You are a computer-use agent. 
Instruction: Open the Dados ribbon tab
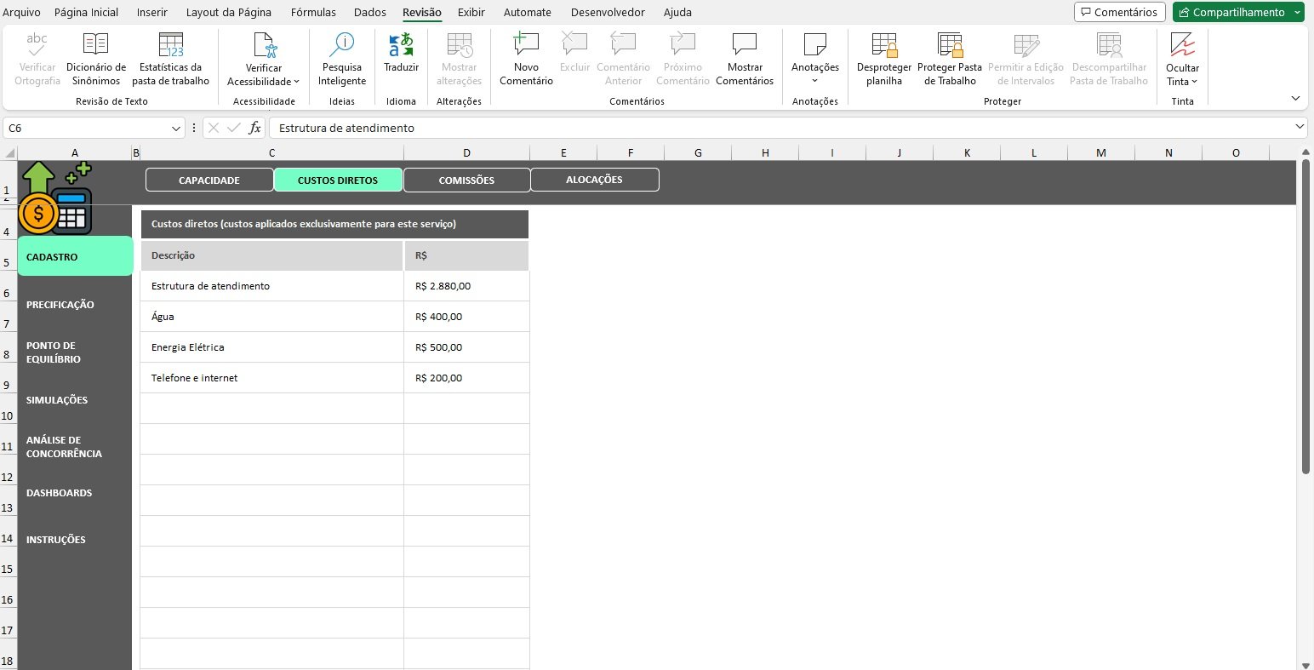(369, 13)
